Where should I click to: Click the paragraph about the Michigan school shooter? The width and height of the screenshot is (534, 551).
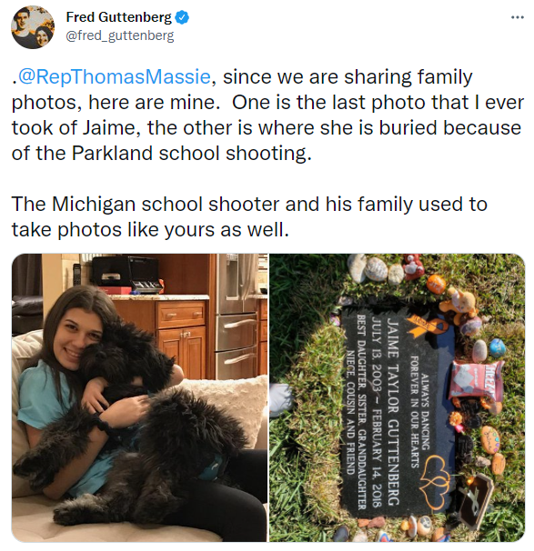[249, 216]
